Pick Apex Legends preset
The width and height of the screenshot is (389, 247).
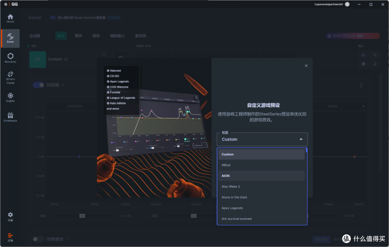click(x=261, y=208)
